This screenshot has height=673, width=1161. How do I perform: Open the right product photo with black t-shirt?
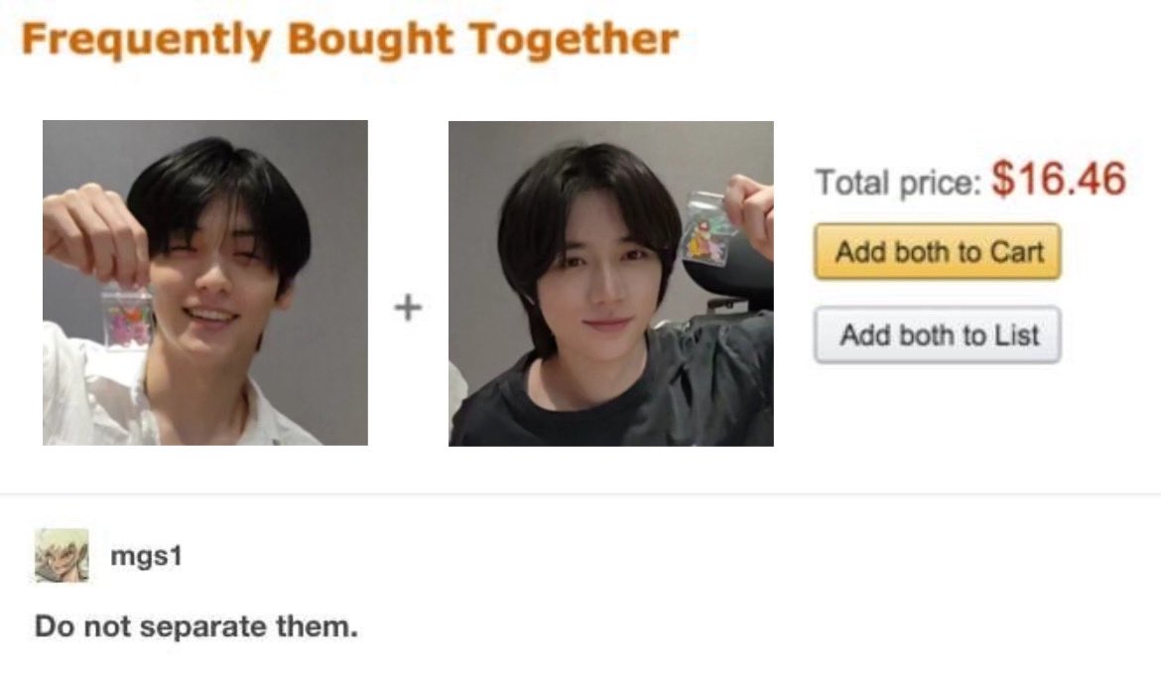(611, 284)
